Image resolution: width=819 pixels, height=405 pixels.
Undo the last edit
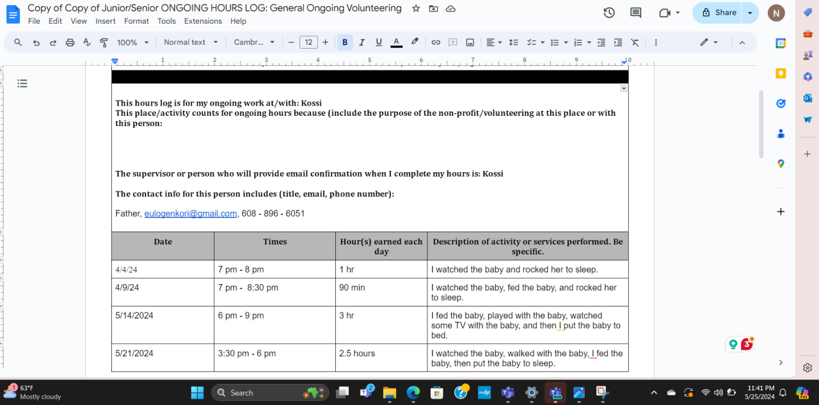[36, 42]
